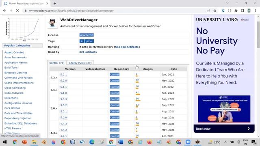Viewport: 260px width, 146px height.
Task: Open Microsoft Edge from the taskbar
Action: click(92, 142)
